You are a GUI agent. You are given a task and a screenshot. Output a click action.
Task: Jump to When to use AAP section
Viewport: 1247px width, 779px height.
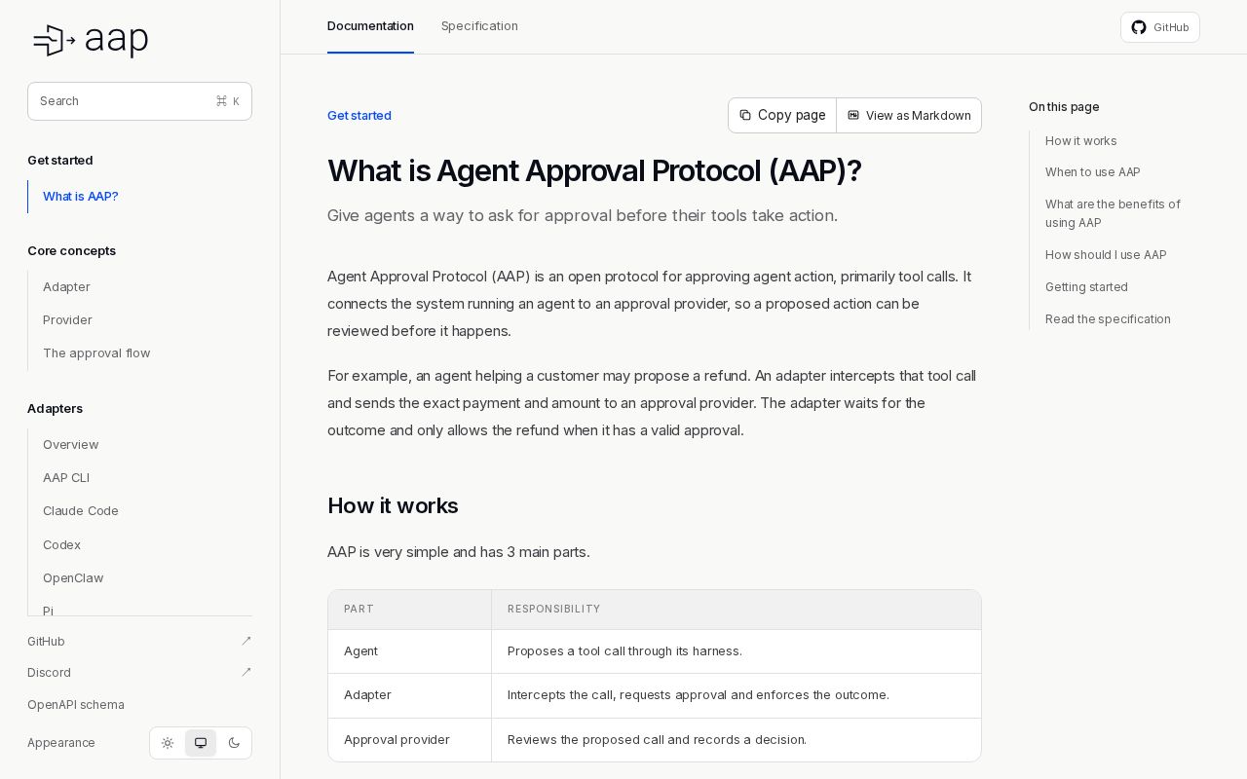coord(1093,172)
